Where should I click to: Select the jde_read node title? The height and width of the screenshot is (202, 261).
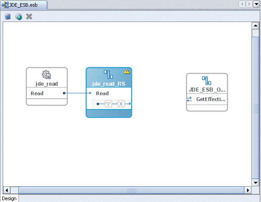click(x=47, y=84)
